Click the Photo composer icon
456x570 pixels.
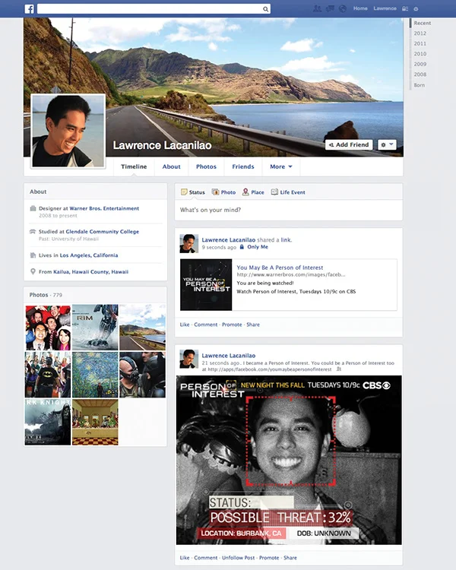point(215,192)
